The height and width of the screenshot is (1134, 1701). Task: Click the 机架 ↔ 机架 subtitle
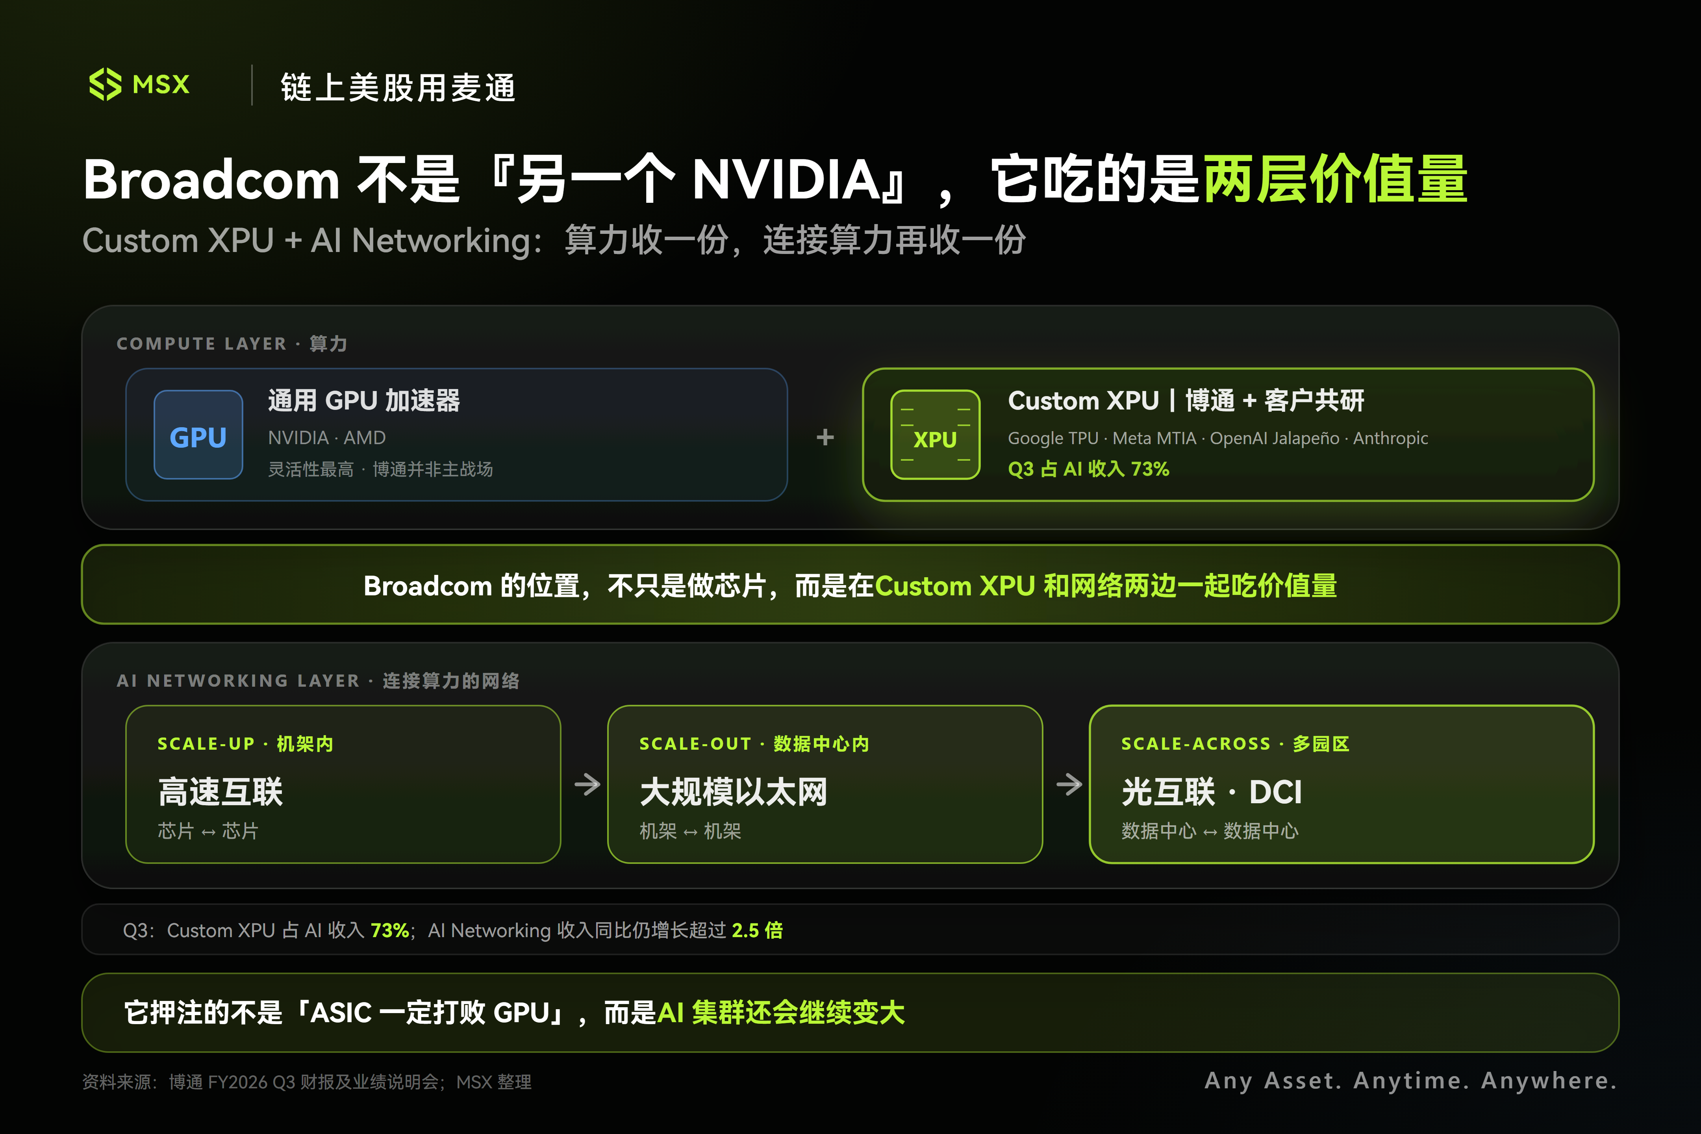click(x=691, y=831)
